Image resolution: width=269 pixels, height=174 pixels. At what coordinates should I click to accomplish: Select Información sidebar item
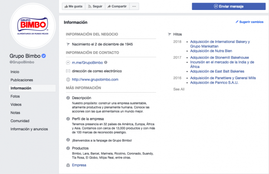coord(32,88)
